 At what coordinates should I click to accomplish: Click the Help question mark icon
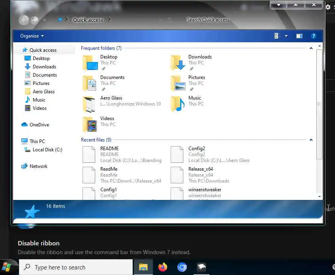(x=313, y=36)
